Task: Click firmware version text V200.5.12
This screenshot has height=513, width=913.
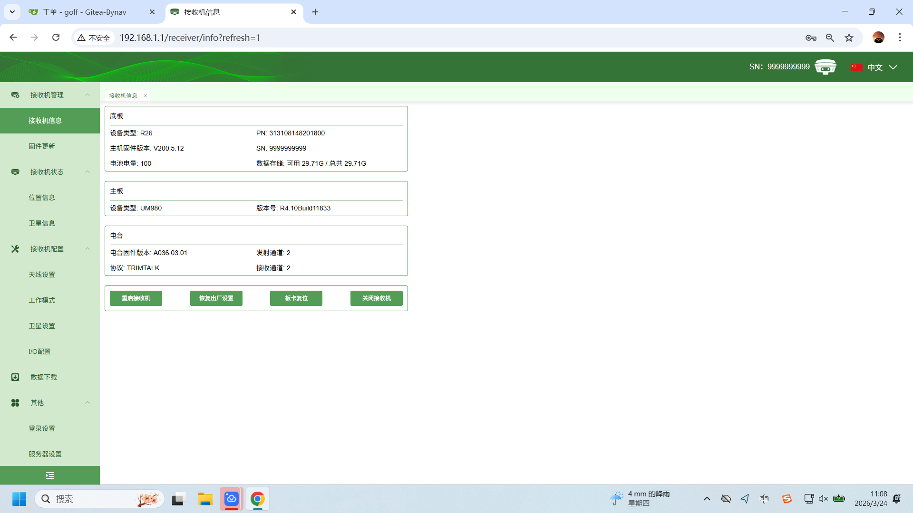Action: [168, 148]
